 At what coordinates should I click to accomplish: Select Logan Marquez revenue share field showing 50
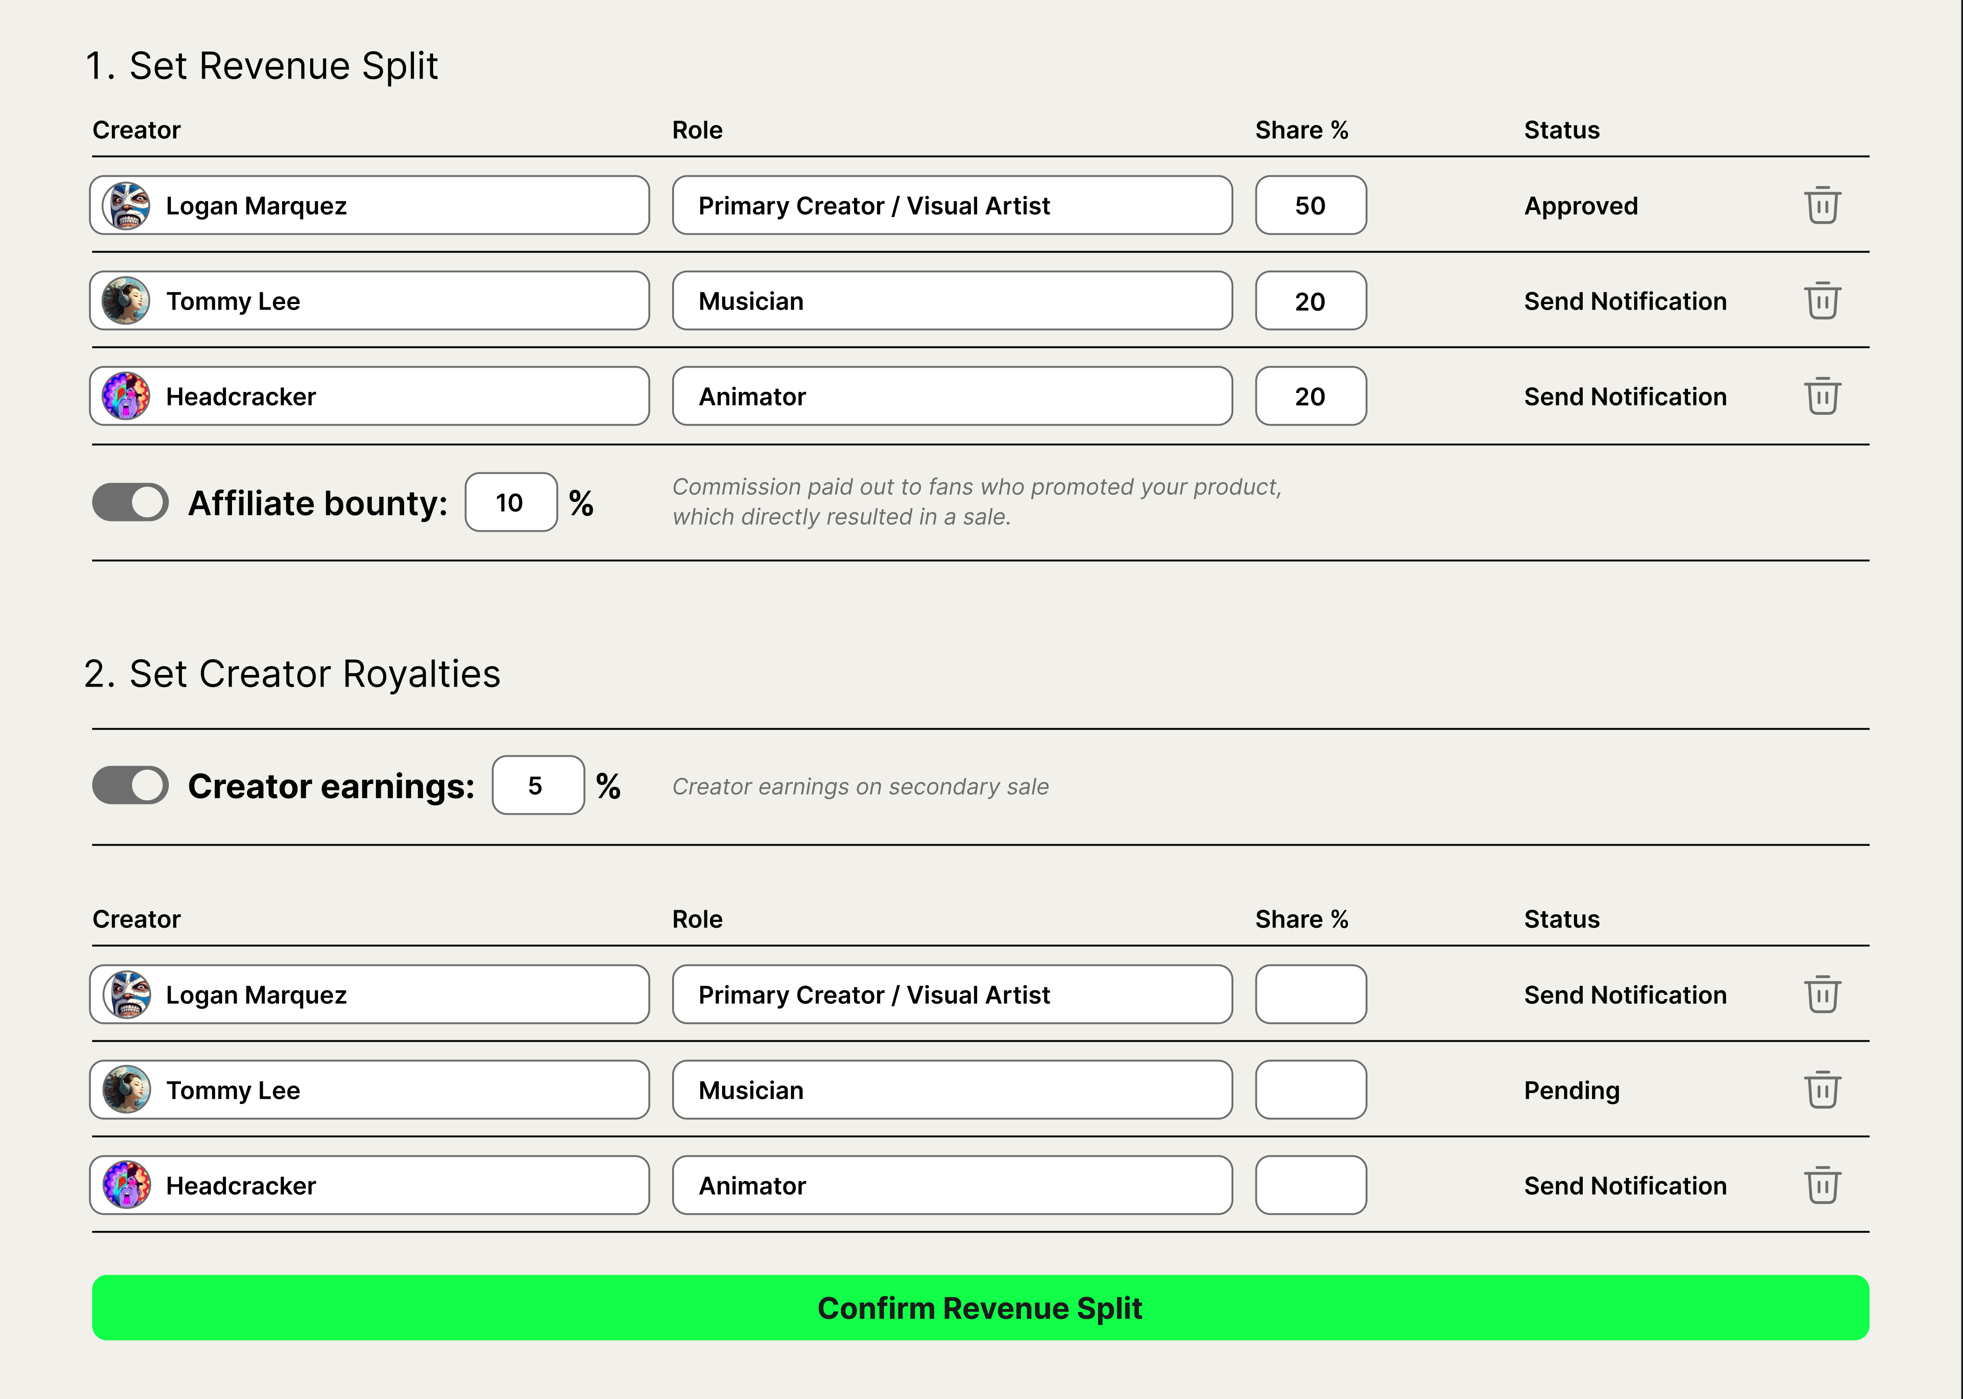[1310, 205]
